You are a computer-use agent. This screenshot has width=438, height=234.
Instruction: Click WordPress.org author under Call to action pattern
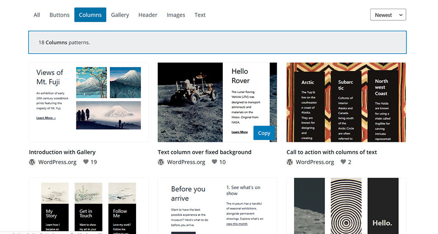pos(315,162)
